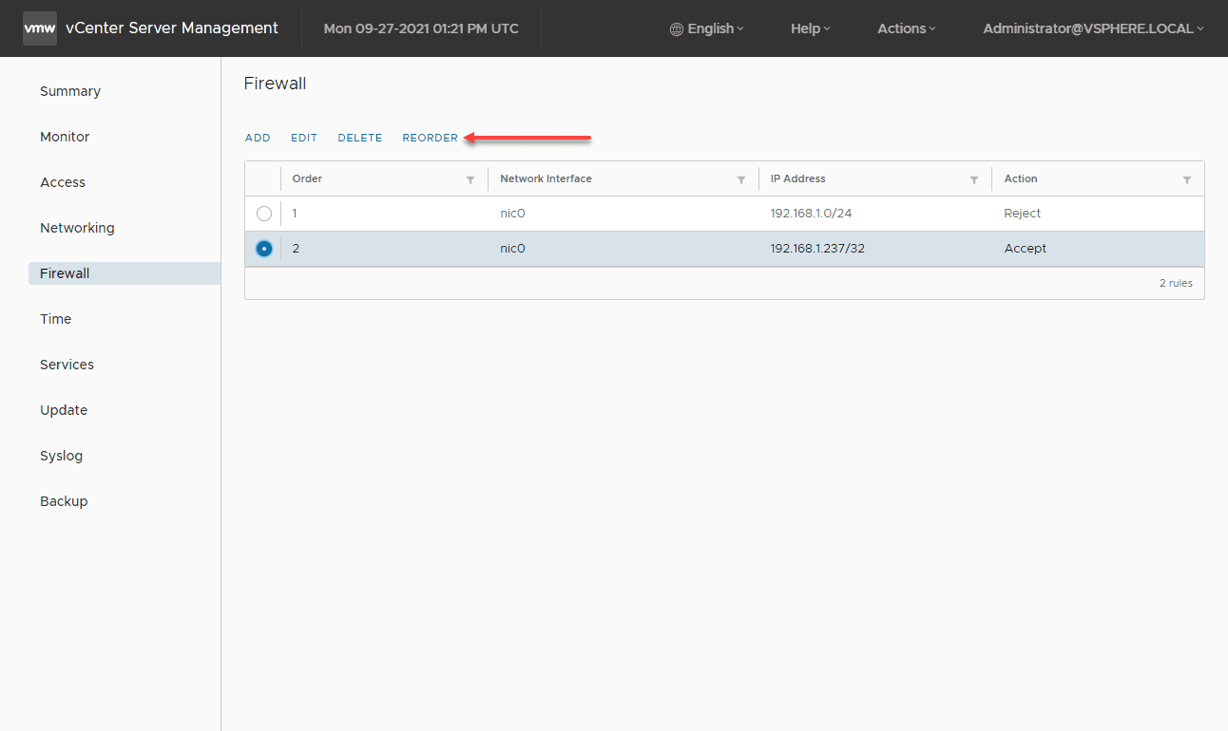Viewport: 1228px width, 731px height.
Task: Filter the IP Address column
Action: click(x=974, y=179)
